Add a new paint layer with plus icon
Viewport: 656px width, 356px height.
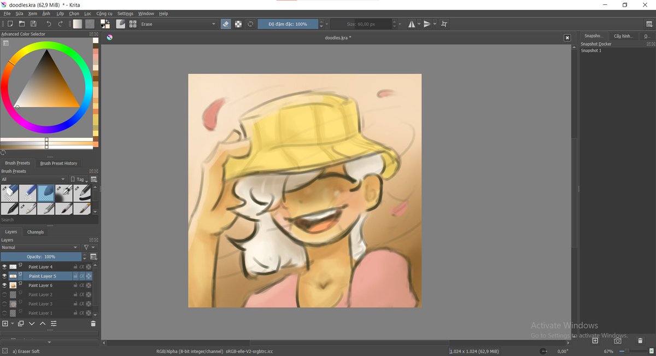(x=5, y=324)
